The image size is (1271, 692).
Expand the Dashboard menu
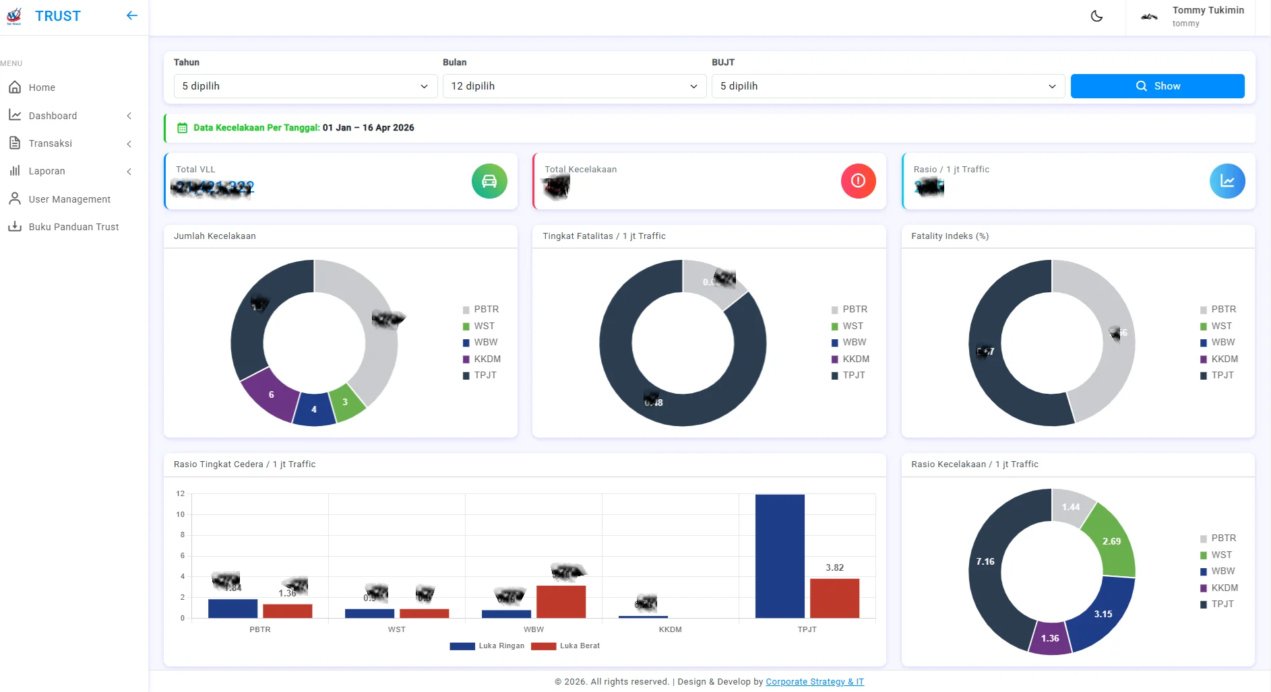pyautogui.click(x=71, y=116)
